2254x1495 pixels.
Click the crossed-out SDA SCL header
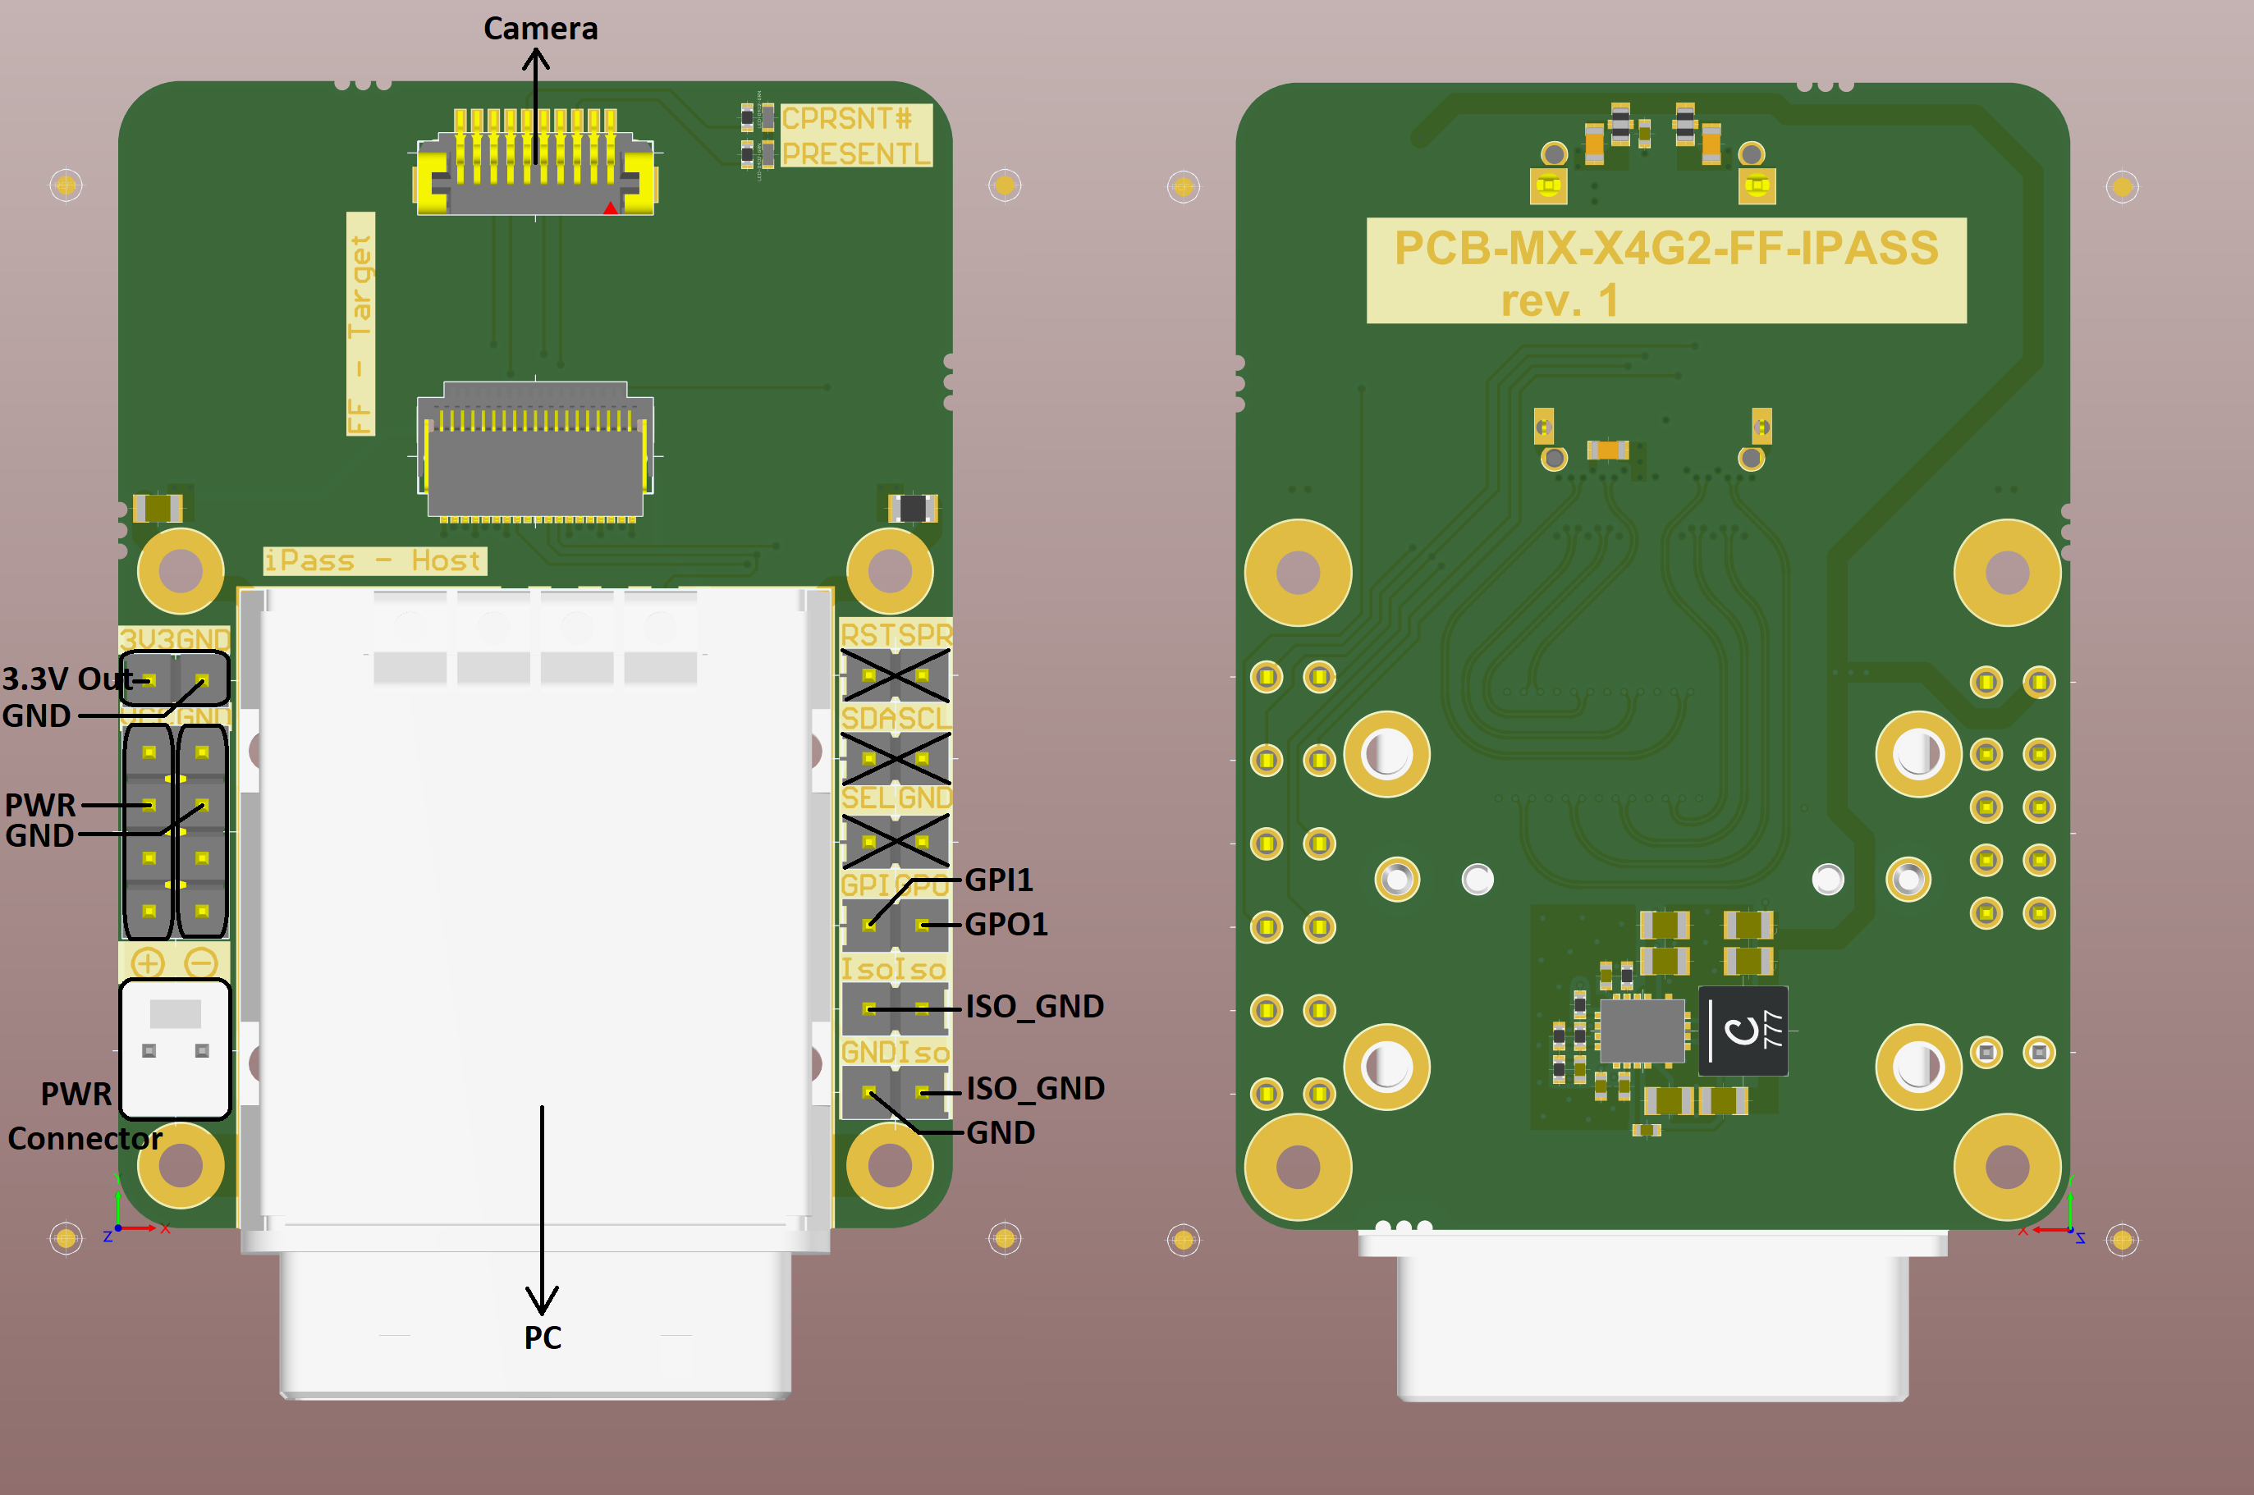pyautogui.click(x=895, y=758)
